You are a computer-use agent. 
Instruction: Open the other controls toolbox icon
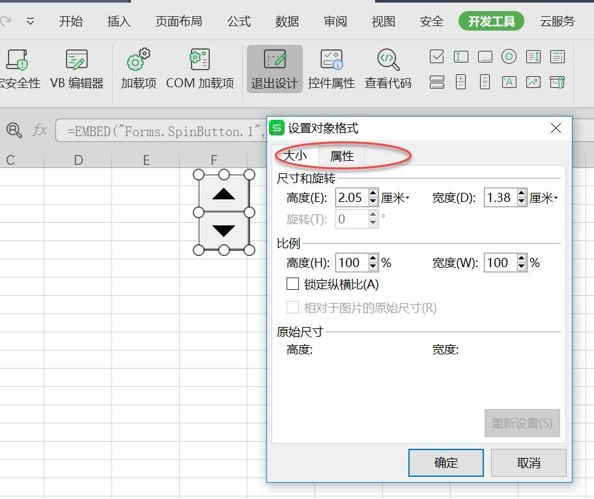[x=558, y=82]
